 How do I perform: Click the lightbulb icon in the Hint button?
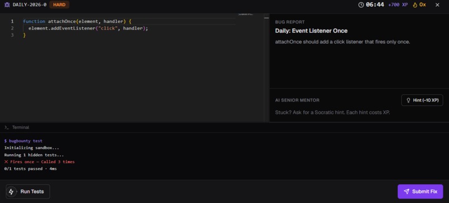tap(409, 100)
